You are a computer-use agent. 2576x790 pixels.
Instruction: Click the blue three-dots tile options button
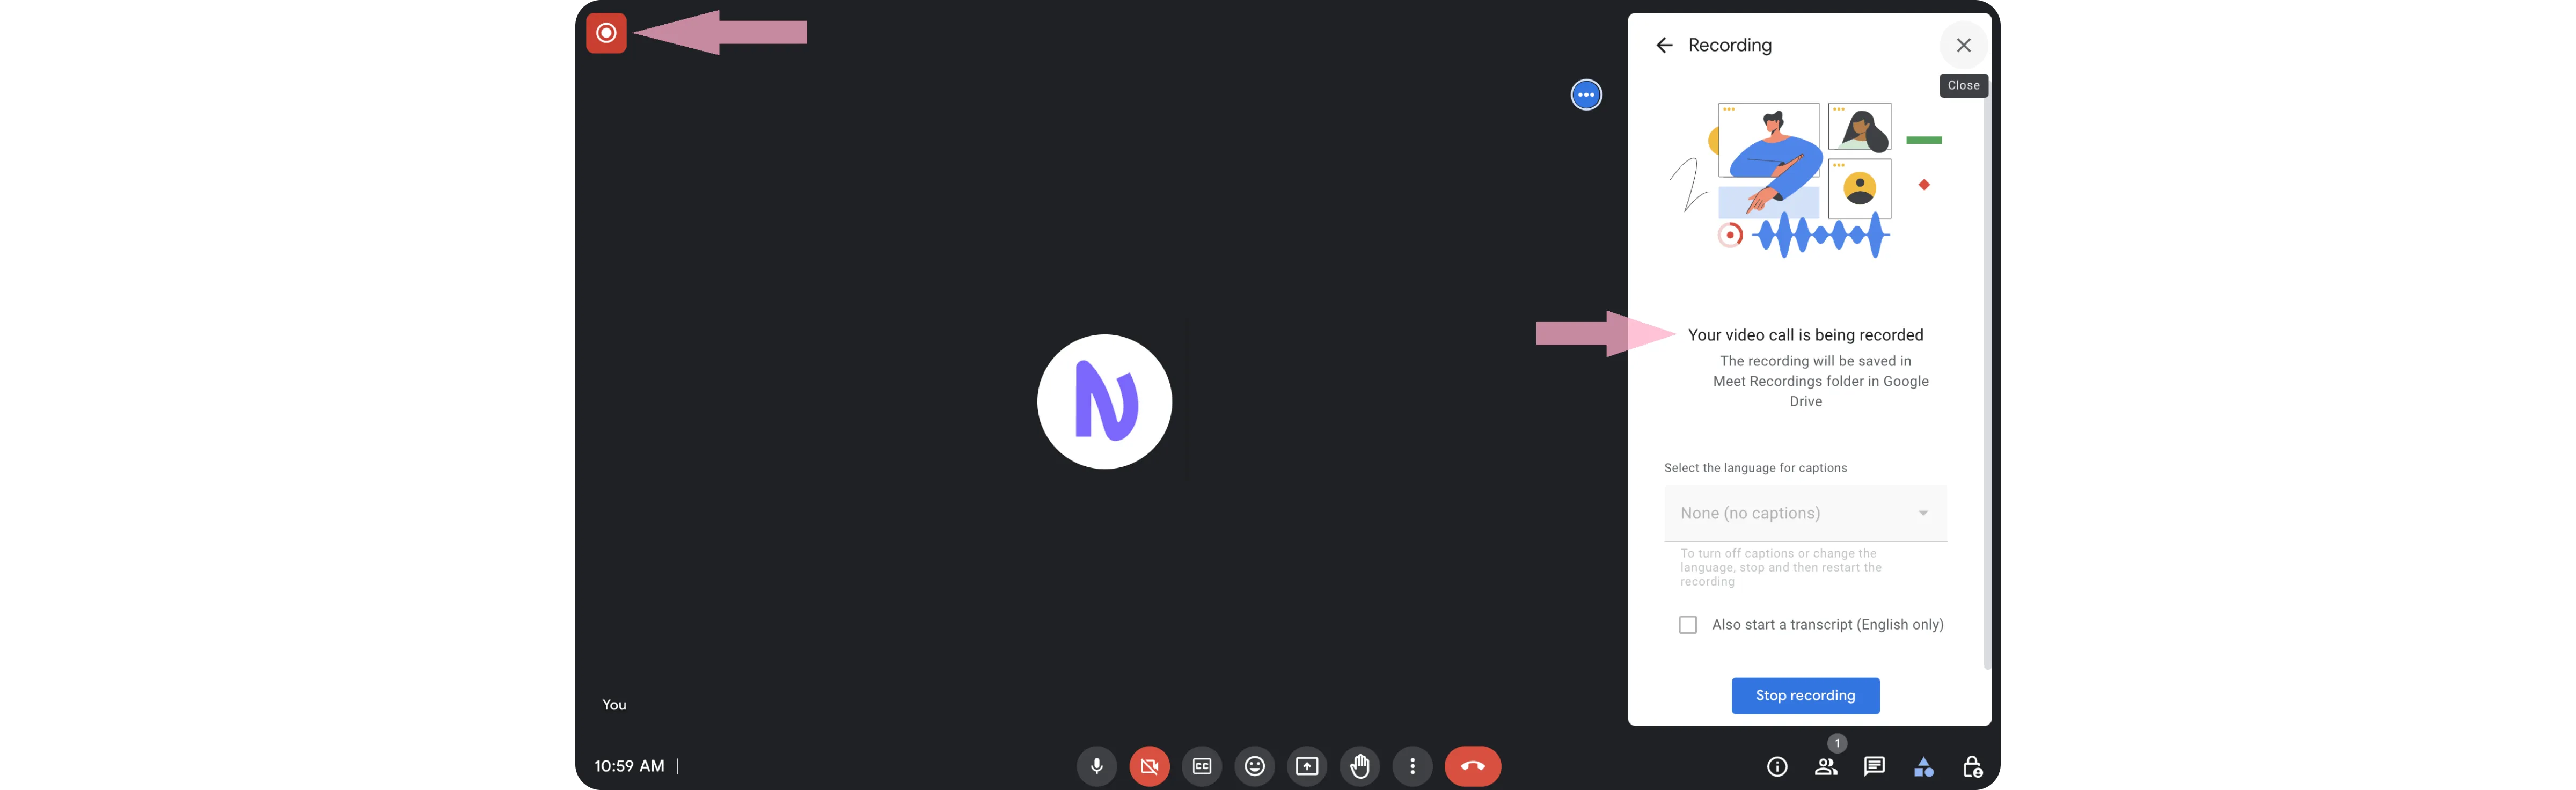tap(1586, 95)
